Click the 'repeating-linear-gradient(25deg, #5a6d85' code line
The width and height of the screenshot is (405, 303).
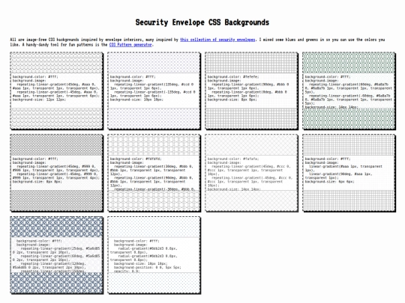click(x=60, y=248)
